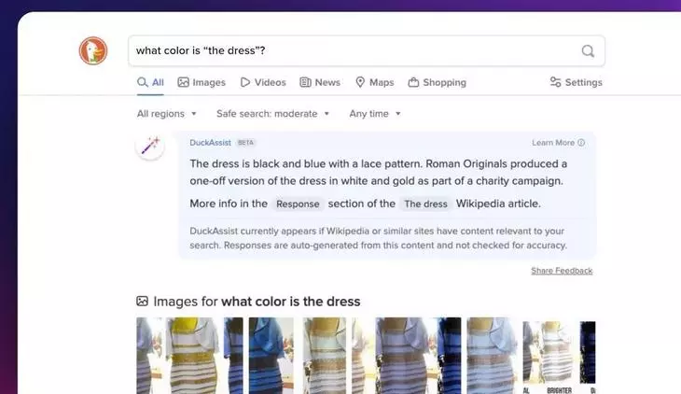Switch to the Images tab
Viewport: 681px width, 394px height.
pyautogui.click(x=202, y=82)
